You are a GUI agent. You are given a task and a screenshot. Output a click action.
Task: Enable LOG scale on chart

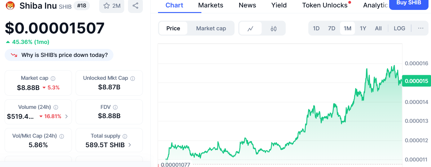point(399,28)
